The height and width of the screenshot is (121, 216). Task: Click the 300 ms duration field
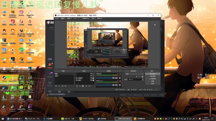point(135,79)
